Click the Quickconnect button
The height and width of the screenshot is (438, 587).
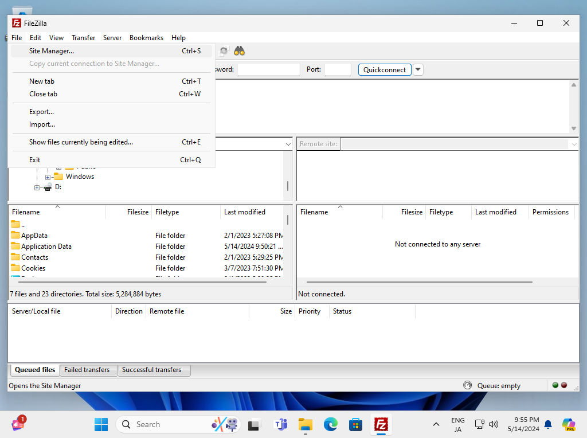[385, 69]
